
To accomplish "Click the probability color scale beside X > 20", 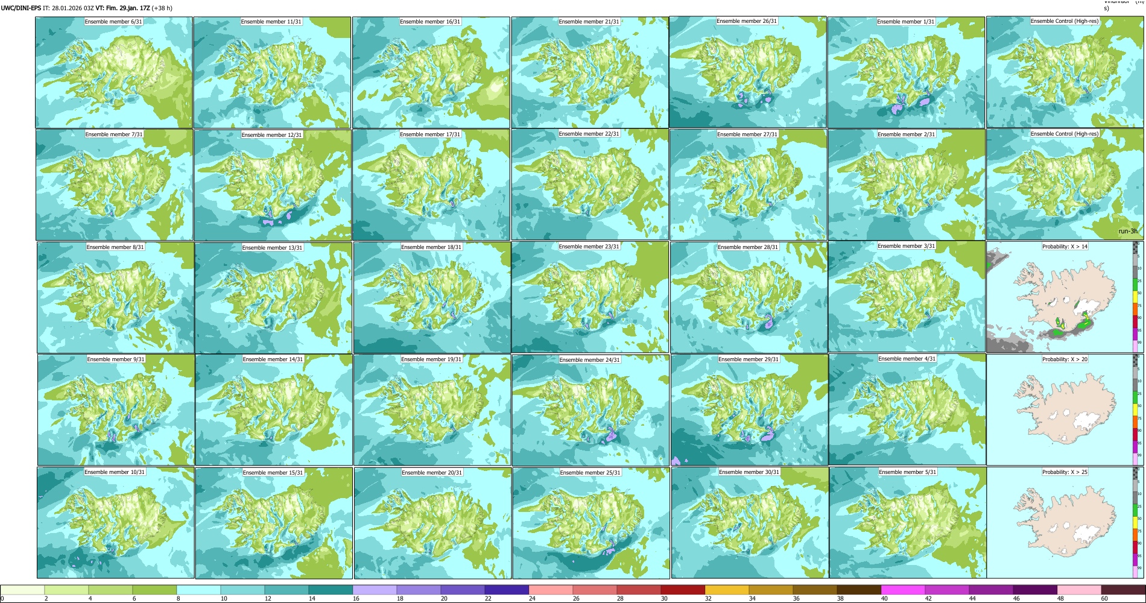I will click(x=1136, y=409).
